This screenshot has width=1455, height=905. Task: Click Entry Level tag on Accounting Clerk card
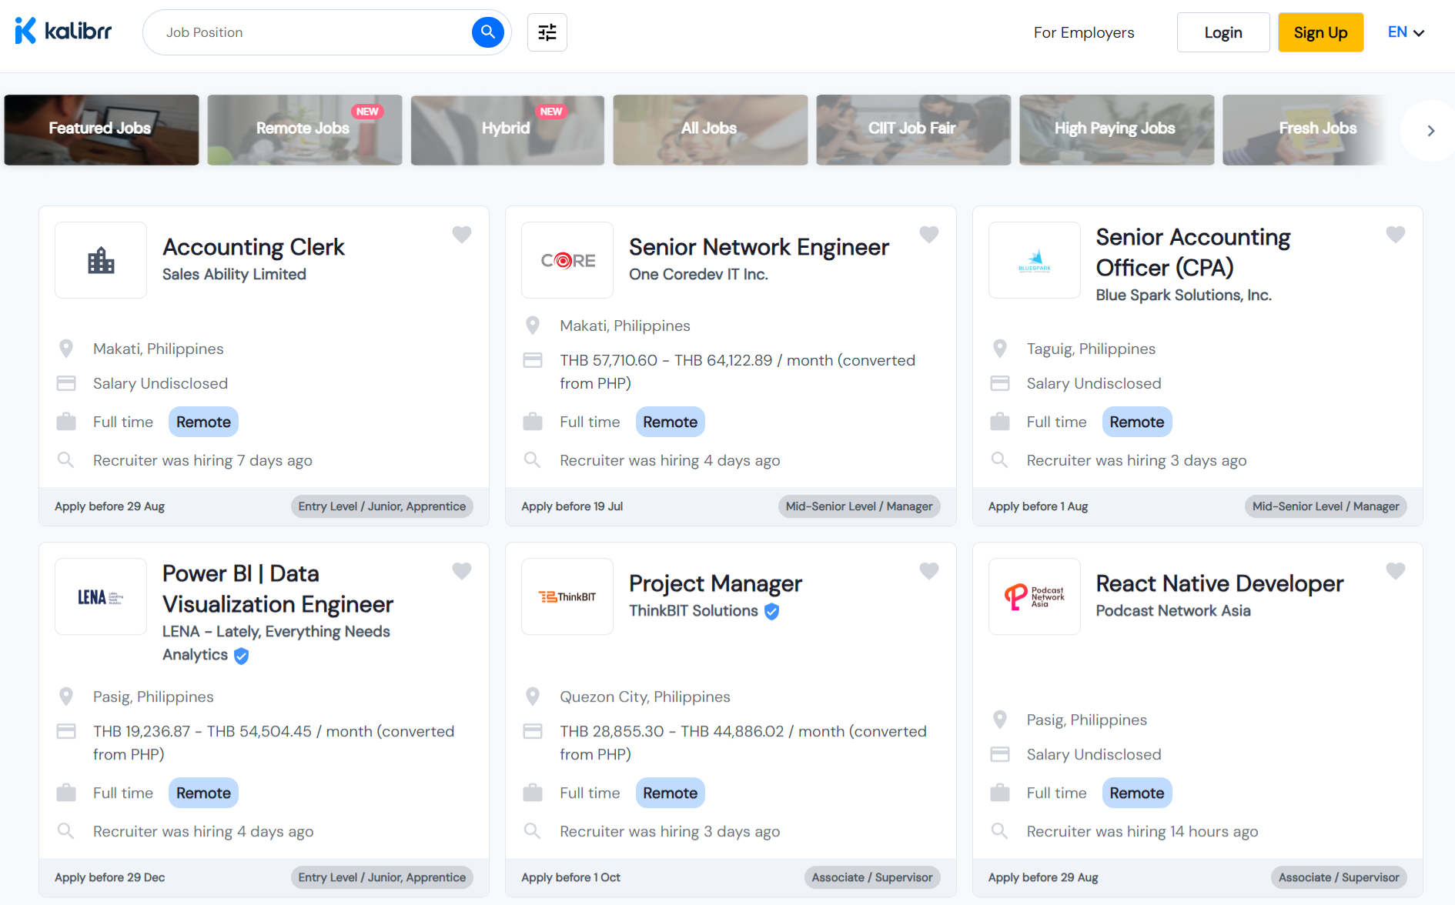tap(382, 506)
